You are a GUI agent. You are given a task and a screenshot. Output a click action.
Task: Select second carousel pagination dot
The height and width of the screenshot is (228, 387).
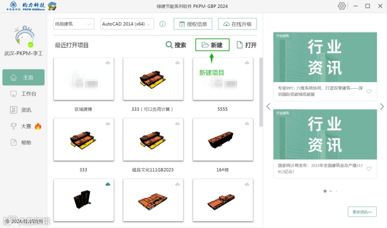pos(331,191)
